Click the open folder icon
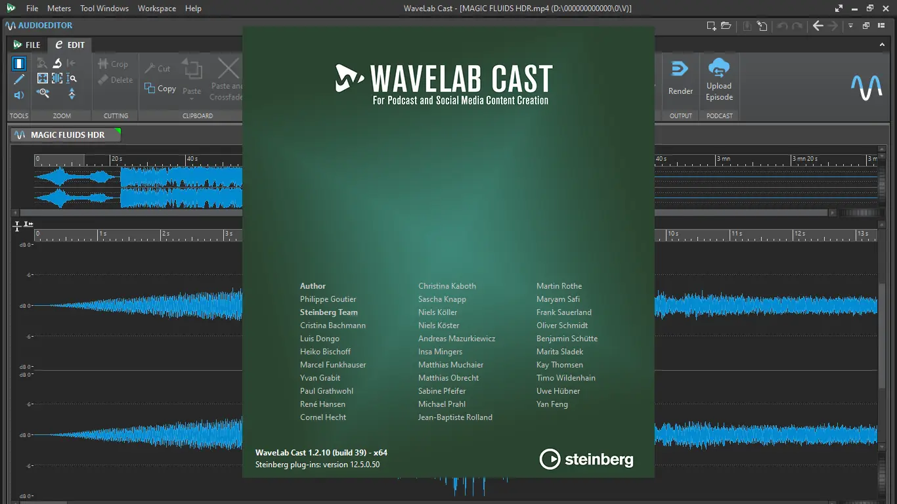 [726, 26]
